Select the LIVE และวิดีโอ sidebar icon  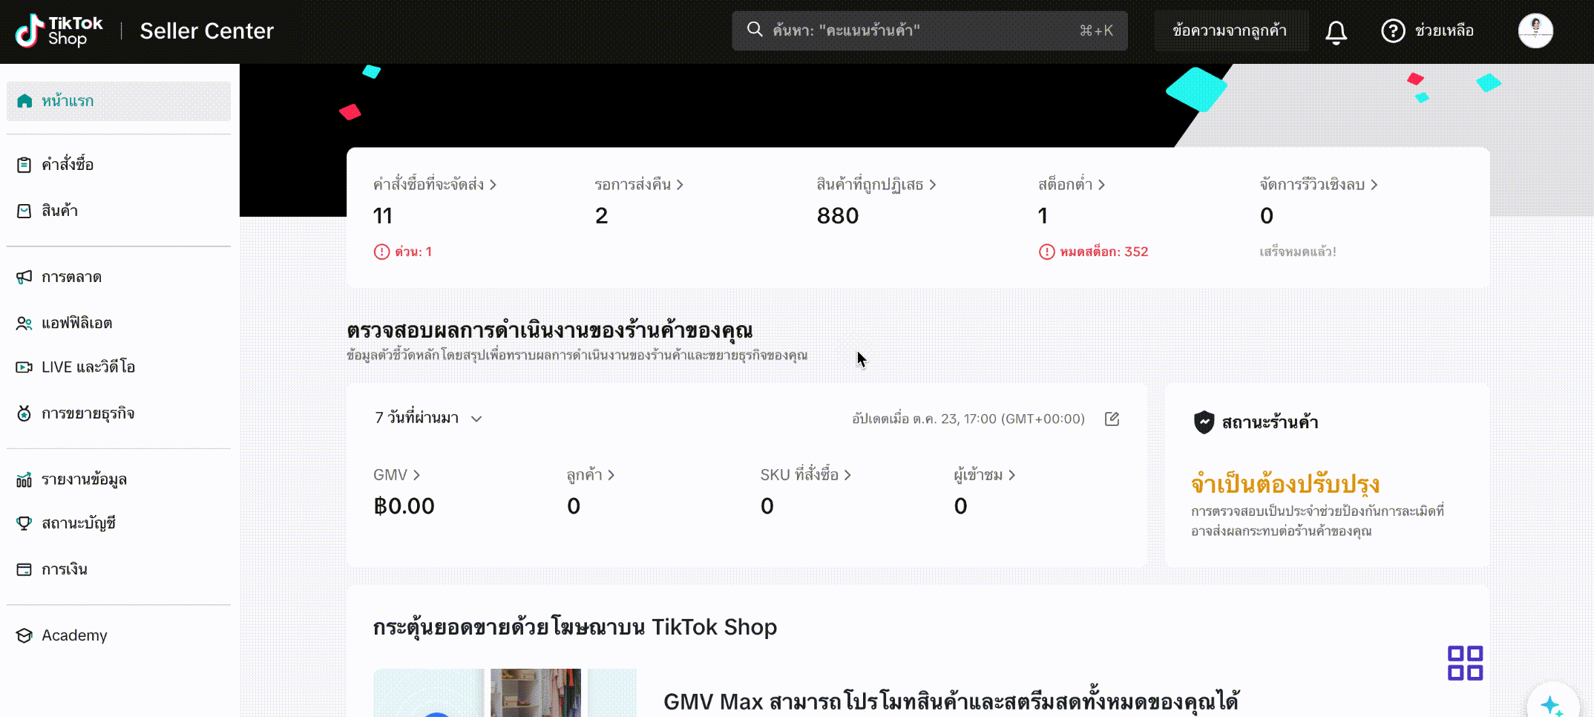point(23,367)
